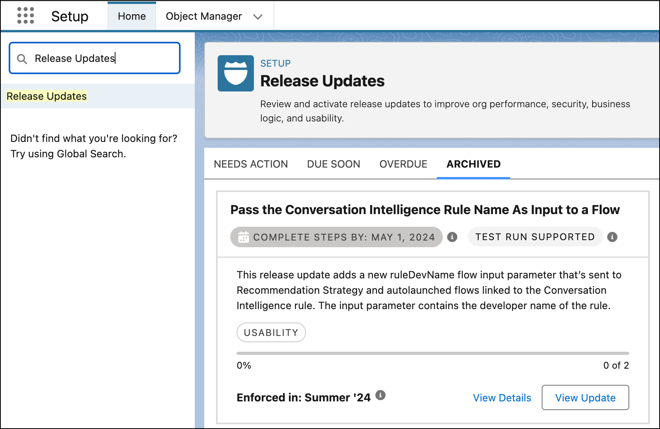Screen dimensions: 660x429
Task: Click the Setup app name label
Action: (x=70, y=16)
